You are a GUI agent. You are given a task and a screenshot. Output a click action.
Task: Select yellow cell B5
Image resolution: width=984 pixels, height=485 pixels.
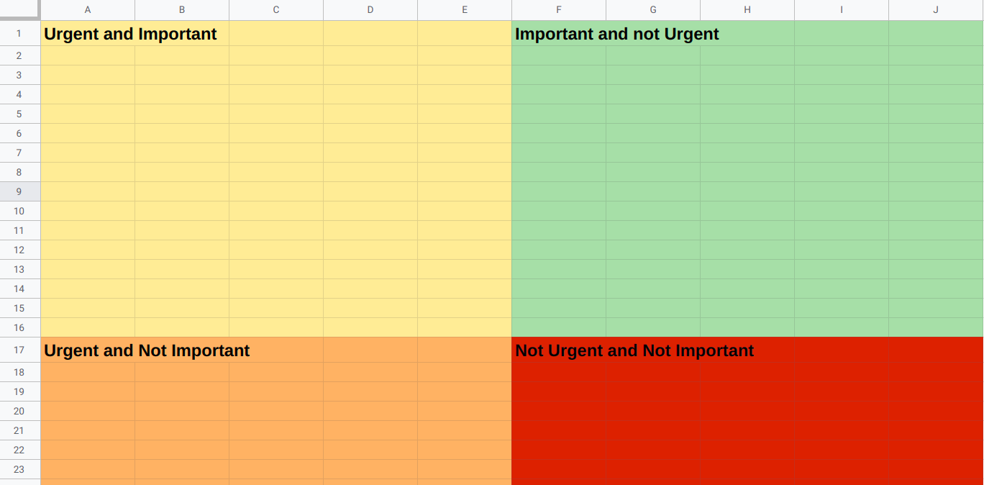(x=182, y=114)
